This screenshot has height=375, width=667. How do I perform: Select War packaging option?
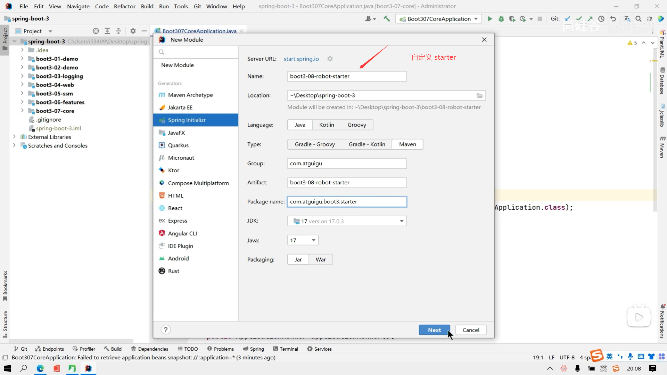coord(320,259)
